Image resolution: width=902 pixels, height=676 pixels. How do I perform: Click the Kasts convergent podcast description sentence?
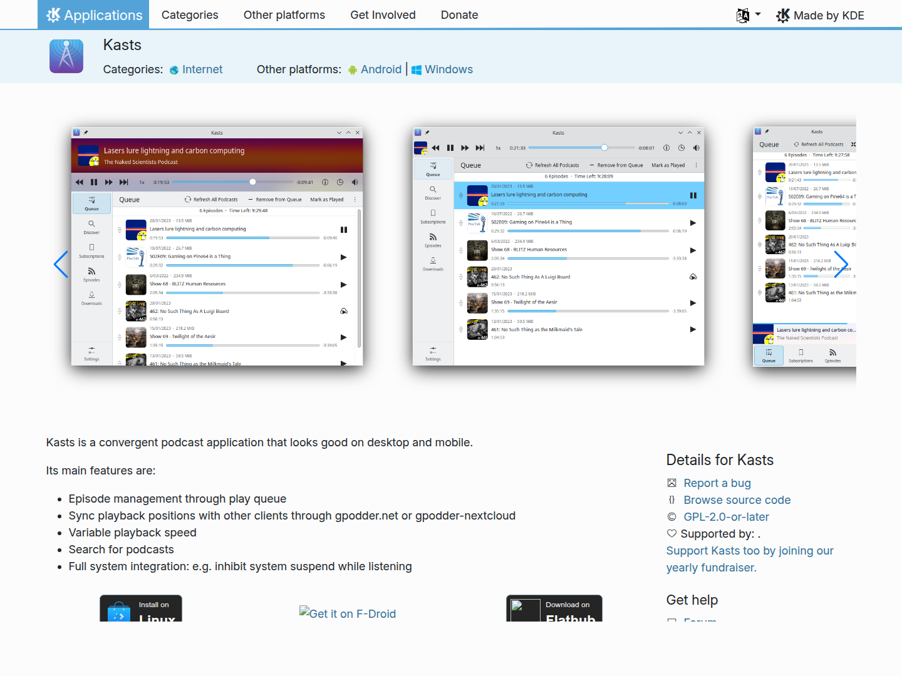point(259,443)
